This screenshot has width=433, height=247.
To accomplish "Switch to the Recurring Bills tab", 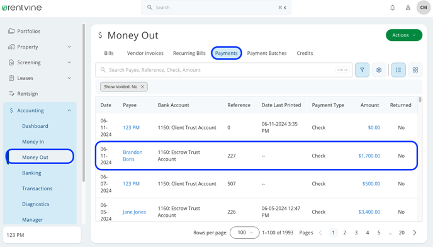I will pos(189,53).
